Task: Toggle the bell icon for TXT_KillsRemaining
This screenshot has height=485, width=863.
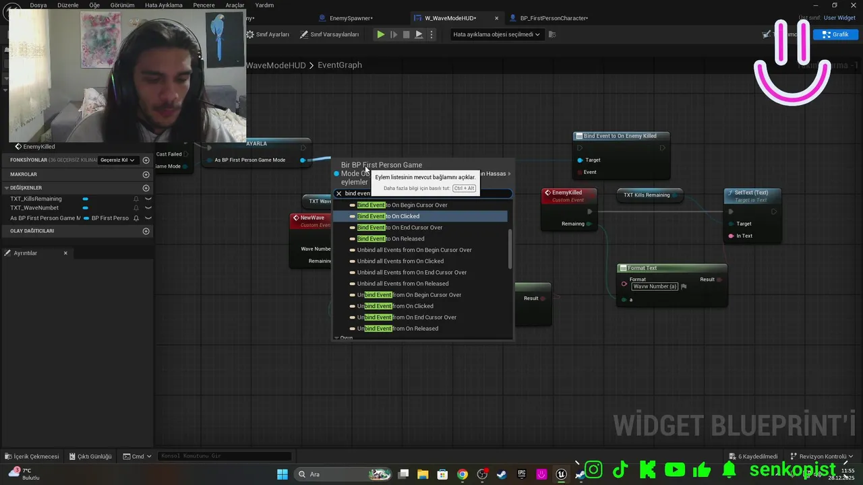Action: (136, 199)
